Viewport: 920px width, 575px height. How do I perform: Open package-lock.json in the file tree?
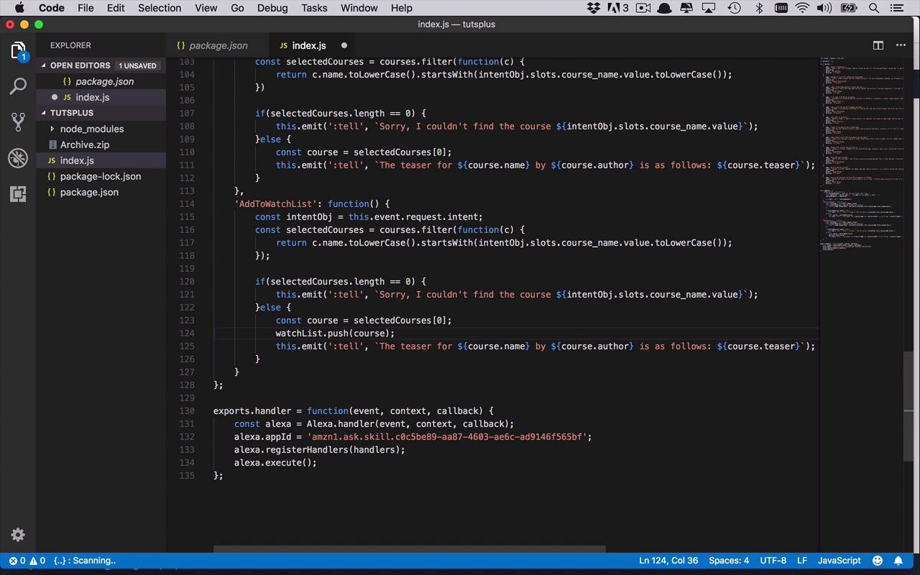(100, 176)
